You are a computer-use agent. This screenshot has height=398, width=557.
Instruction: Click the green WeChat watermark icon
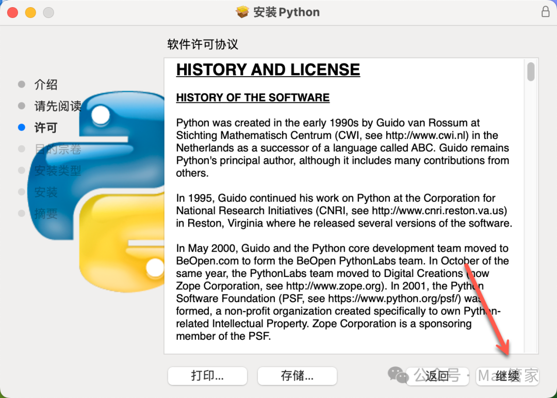pyautogui.click(x=398, y=375)
